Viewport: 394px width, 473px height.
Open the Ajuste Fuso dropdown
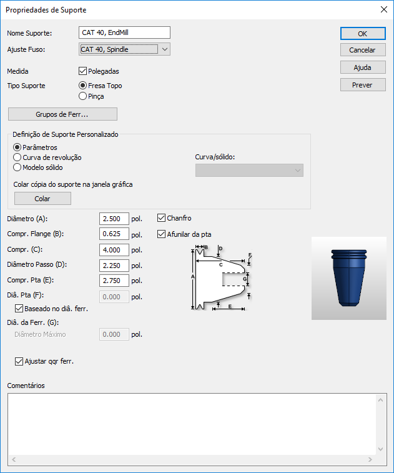tap(124, 49)
